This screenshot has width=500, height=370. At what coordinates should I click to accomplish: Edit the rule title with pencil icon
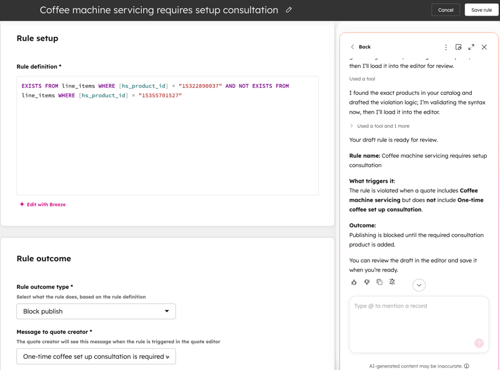coord(289,10)
